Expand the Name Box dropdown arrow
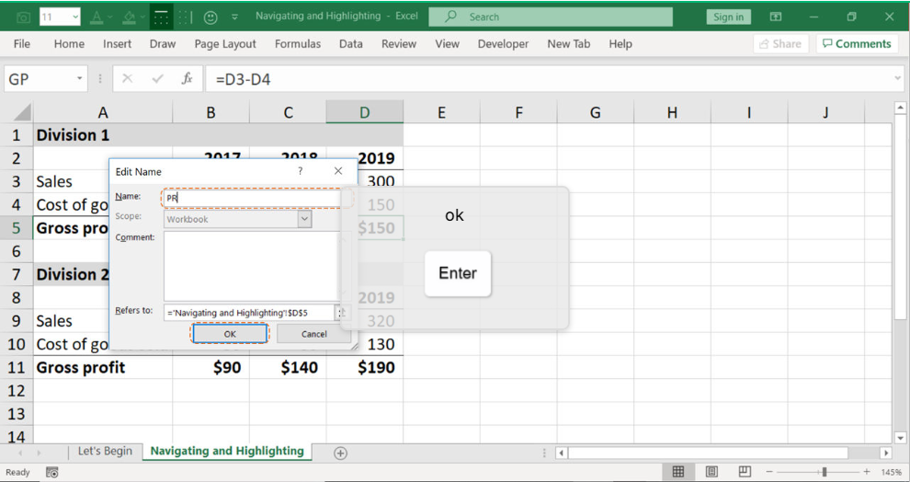 pyautogui.click(x=79, y=79)
